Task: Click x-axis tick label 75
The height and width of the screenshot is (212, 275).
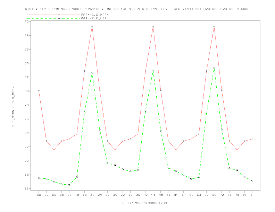Action: [230, 195]
